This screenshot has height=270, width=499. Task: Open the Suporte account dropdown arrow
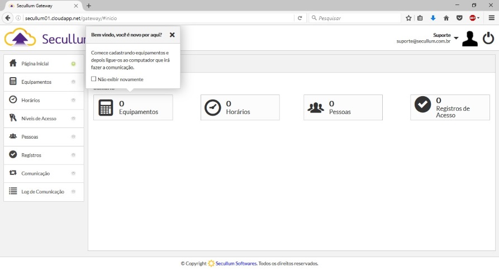tap(456, 38)
